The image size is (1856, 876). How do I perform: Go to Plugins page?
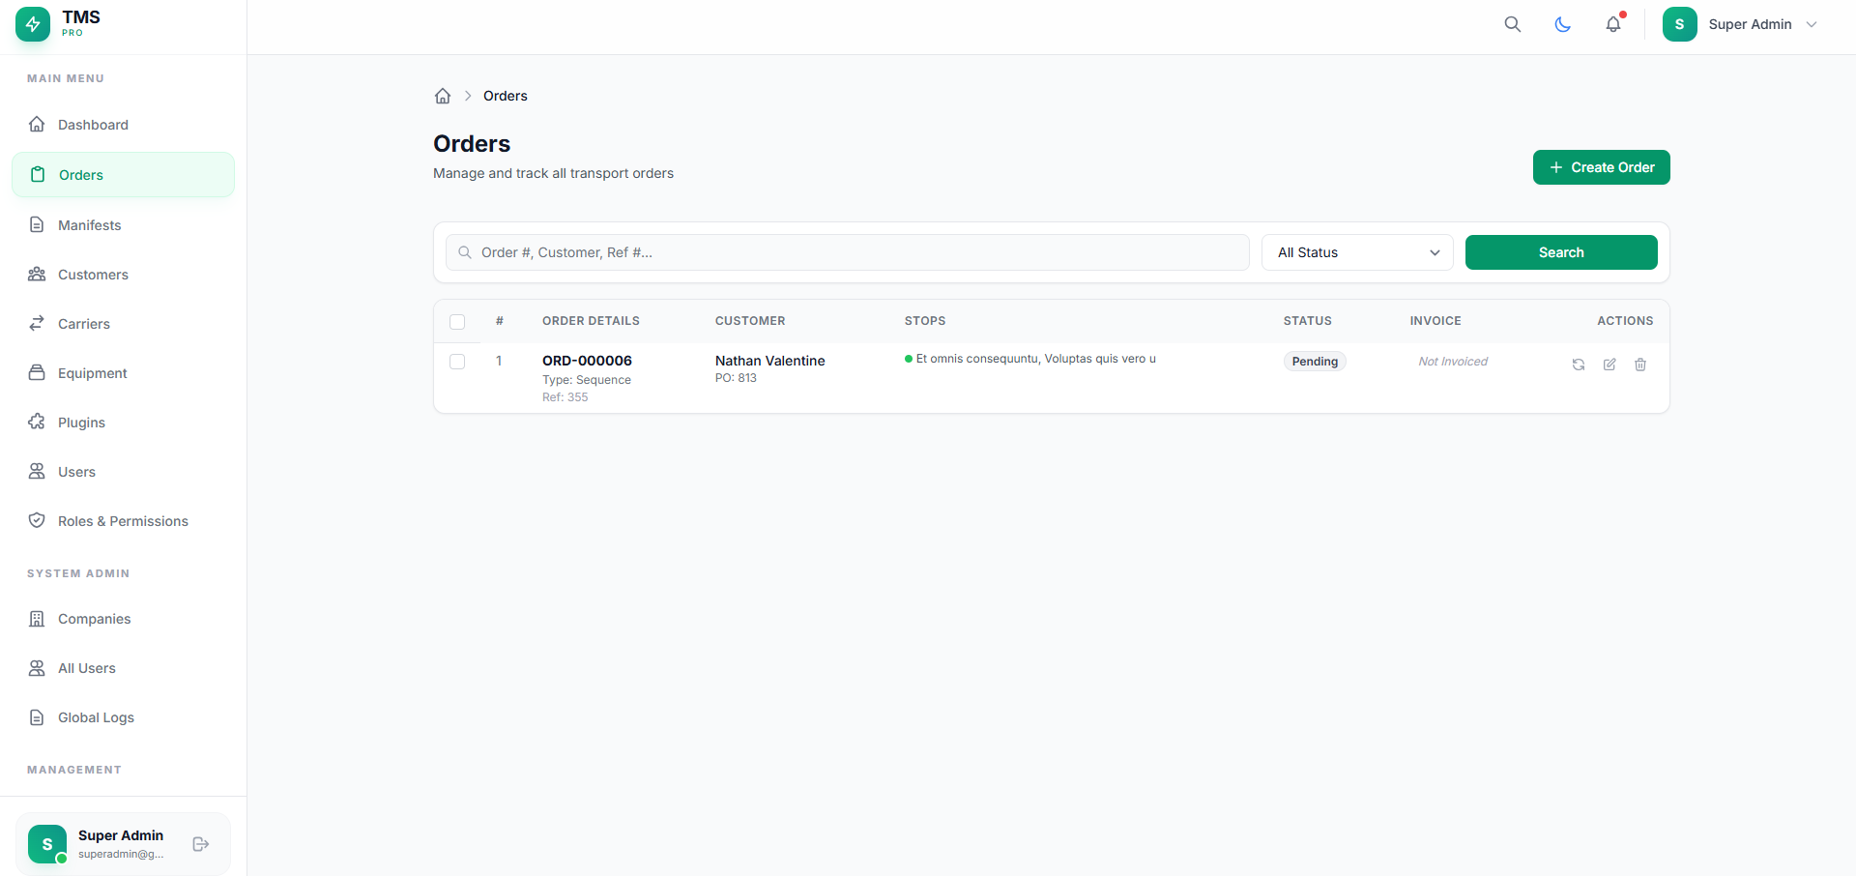[123, 423]
